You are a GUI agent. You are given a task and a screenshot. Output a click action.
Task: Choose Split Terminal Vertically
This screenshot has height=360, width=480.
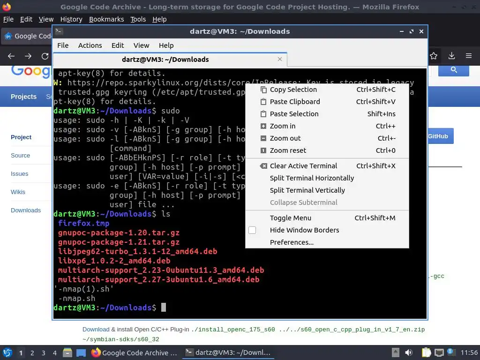click(x=327, y=190)
